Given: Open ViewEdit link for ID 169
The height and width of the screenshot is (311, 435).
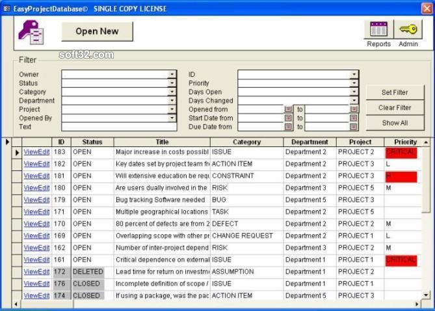Looking at the screenshot, I should point(36,236).
